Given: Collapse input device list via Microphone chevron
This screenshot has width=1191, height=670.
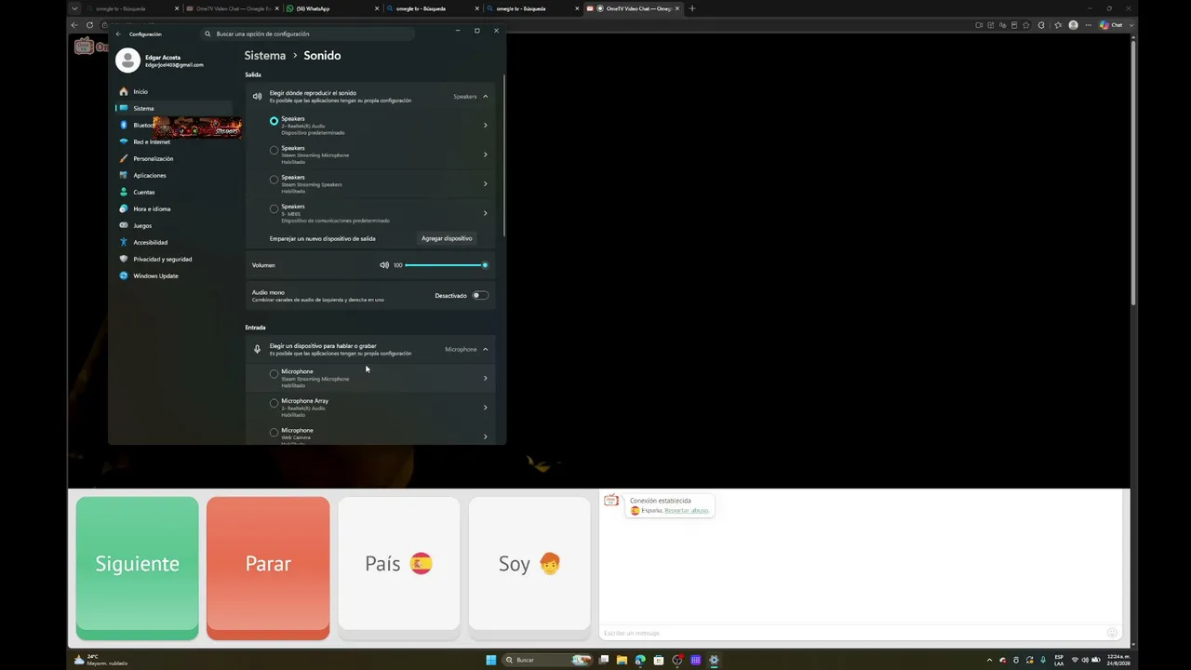Looking at the screenshot, I should [485, 349].
